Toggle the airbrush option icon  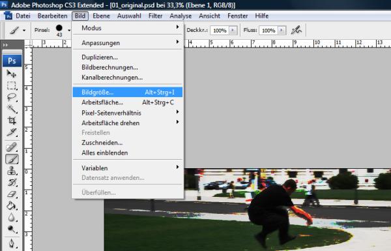(297, 30)
